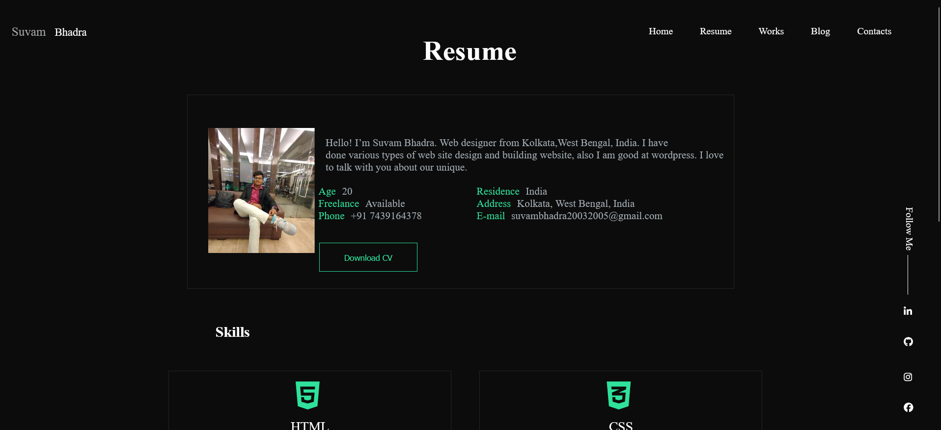This screenshot has height=430, width=941.
Task: Click the Resume page title heading
Action: click(470, 51)
